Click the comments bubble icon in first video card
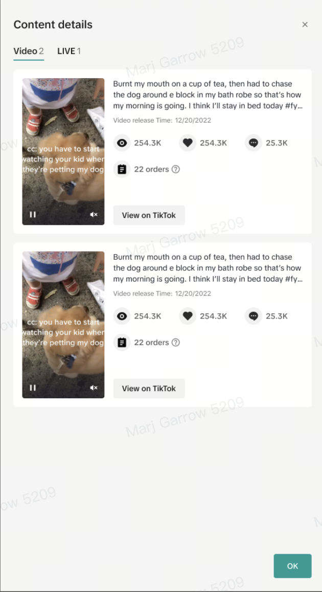Image resolution: width=322 pixels, height=592 pixels. 254,143
